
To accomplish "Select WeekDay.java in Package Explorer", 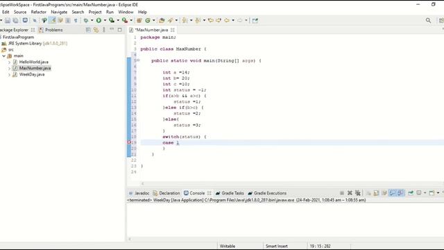I will pos(32,74).
